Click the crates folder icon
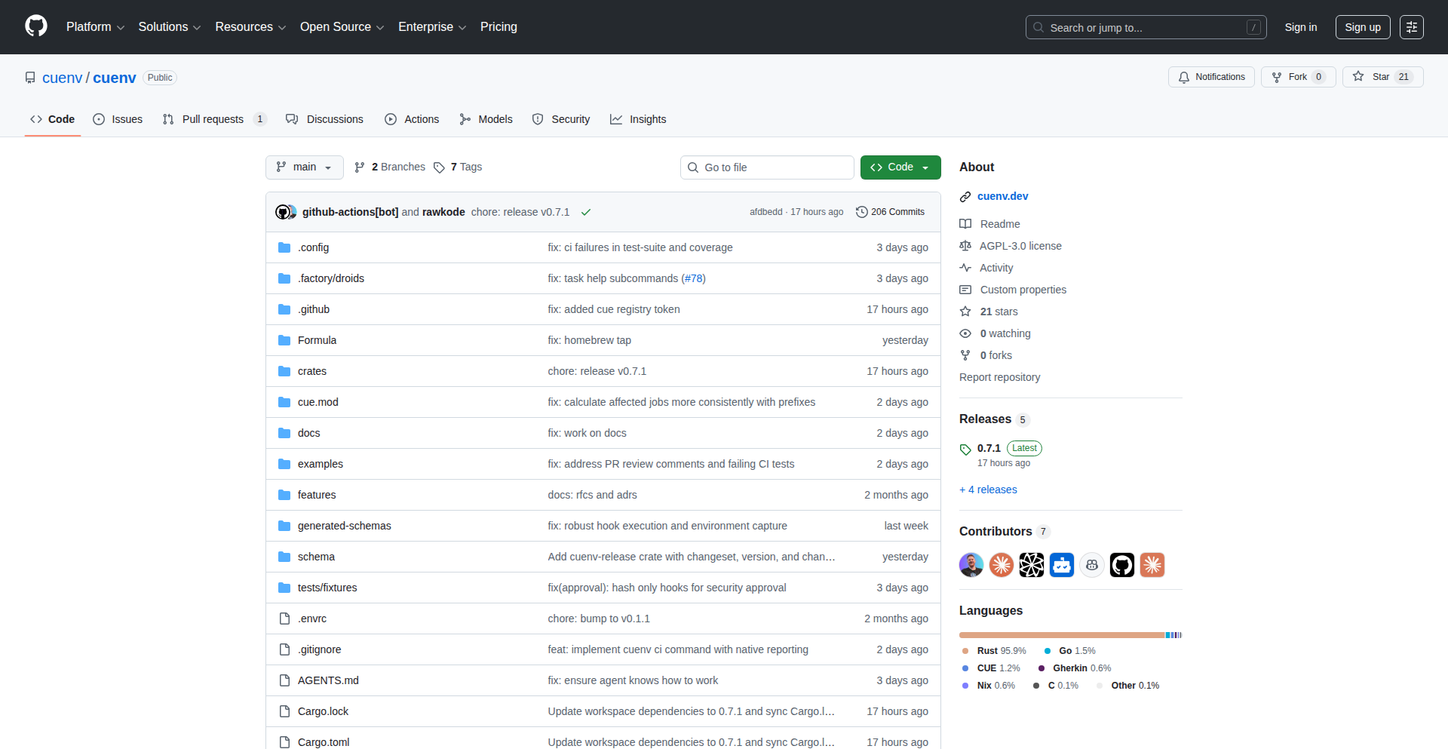Image resolution: width=1448 pixels, height=749 pixels. pyautogui.click(x=284, y=371)
